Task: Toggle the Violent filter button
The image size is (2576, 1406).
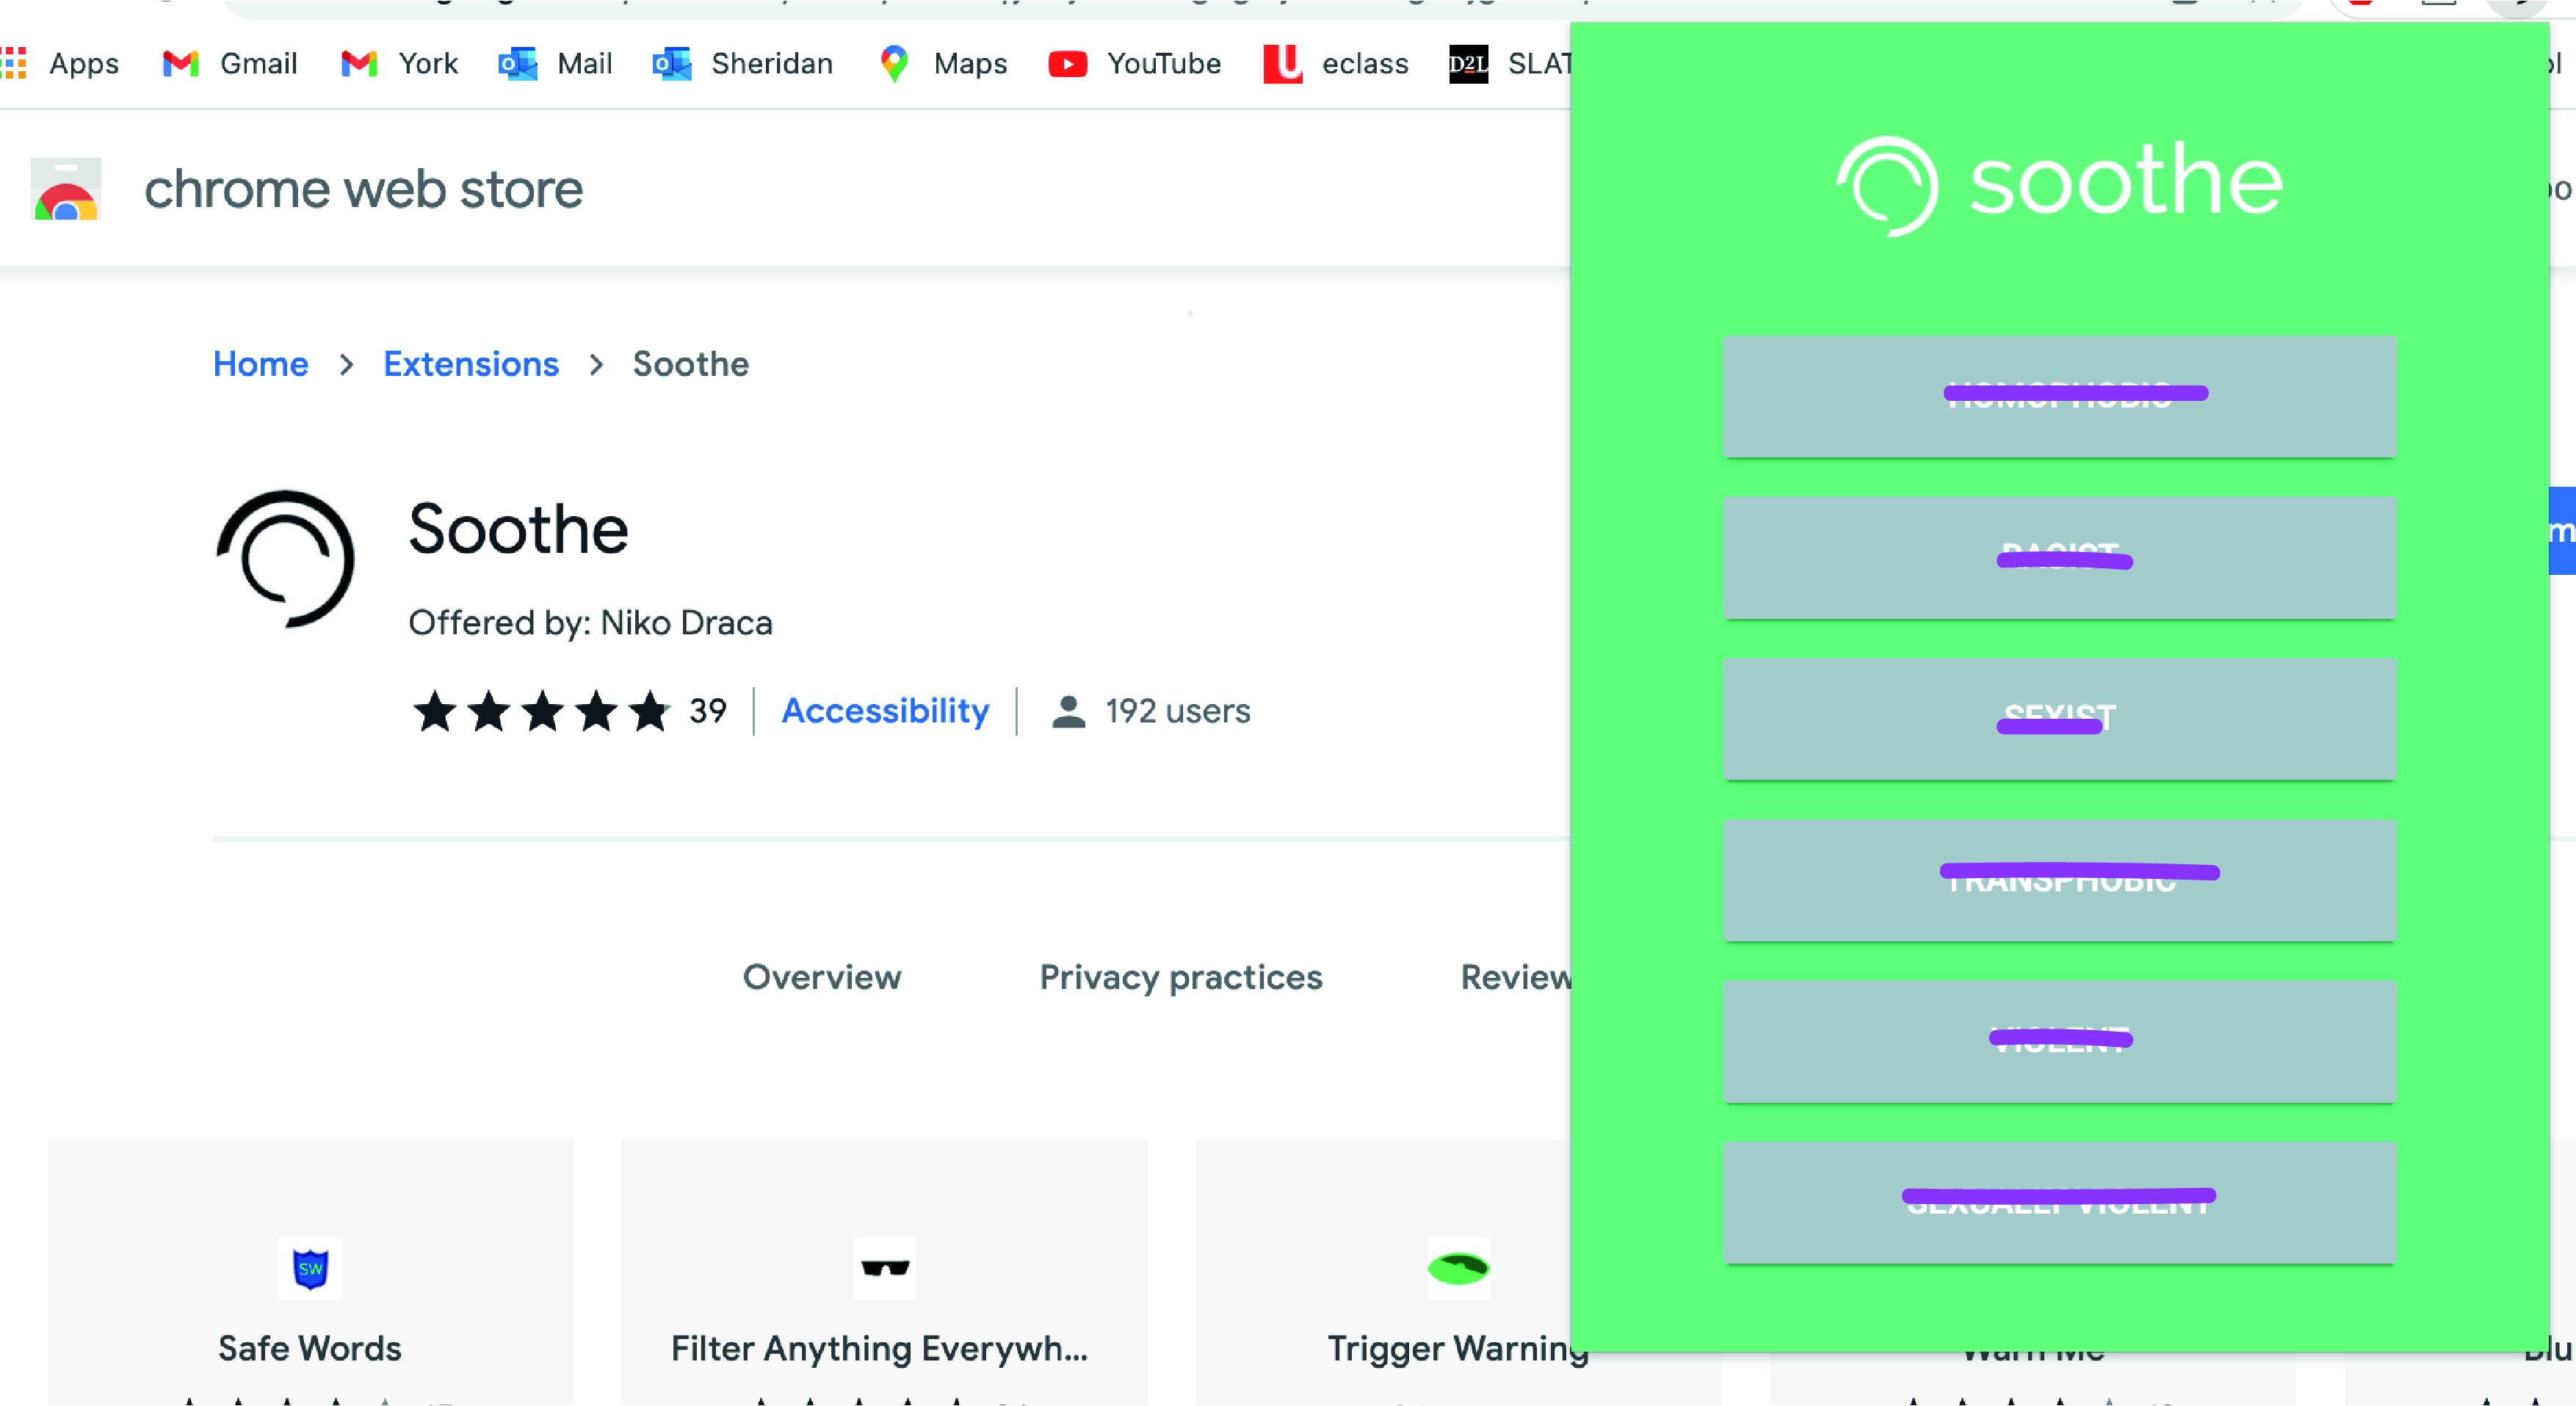Action: (2060, 1042)
